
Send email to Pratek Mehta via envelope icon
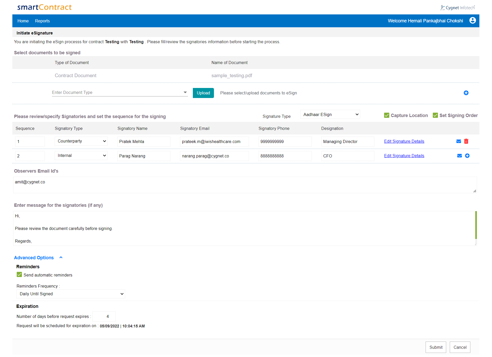click(x=459, y=141)
